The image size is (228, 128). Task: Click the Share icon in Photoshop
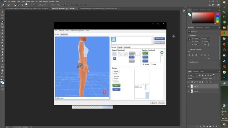[218, 5]
